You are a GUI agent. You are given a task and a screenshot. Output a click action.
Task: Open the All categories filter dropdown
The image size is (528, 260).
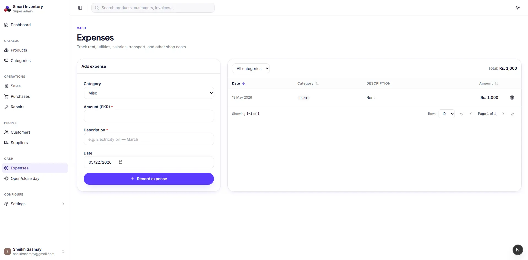(x=251, y=69)
